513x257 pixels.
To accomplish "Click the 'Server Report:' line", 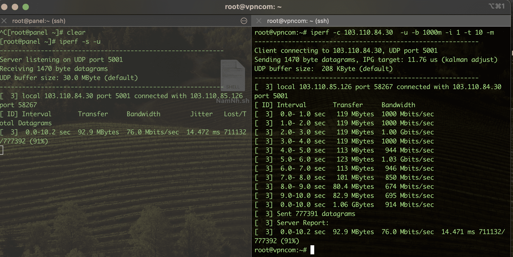I will 302,223.
